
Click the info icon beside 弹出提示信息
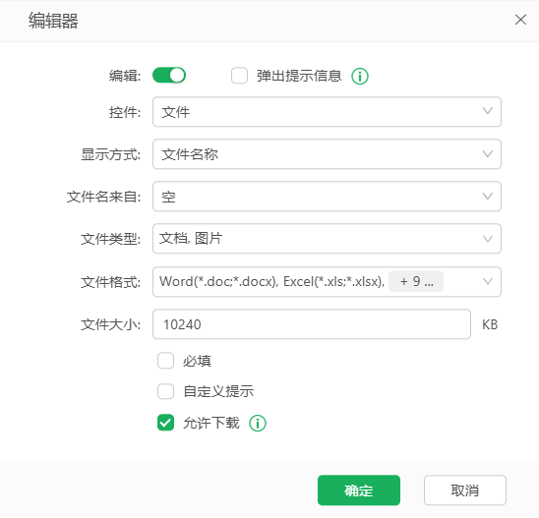pyautogui.click(x=360, y=76)
